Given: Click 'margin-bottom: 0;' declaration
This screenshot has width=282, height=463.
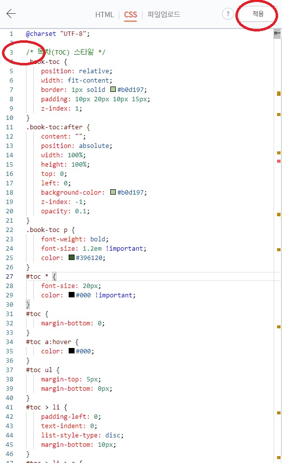Looking at the screenshot, I should [x=73, y=323].
